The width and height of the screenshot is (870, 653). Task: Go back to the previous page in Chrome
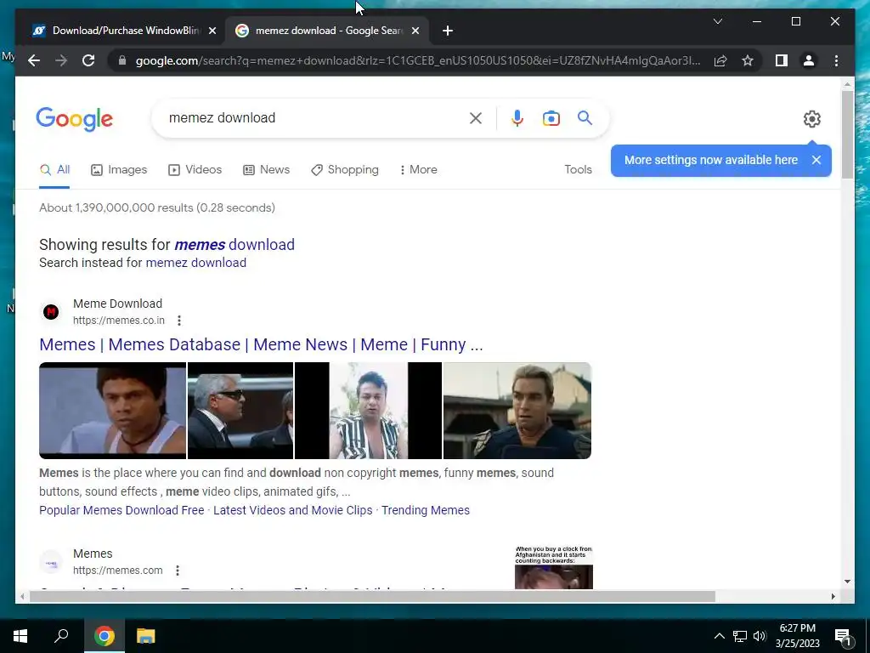click(34, 60)
